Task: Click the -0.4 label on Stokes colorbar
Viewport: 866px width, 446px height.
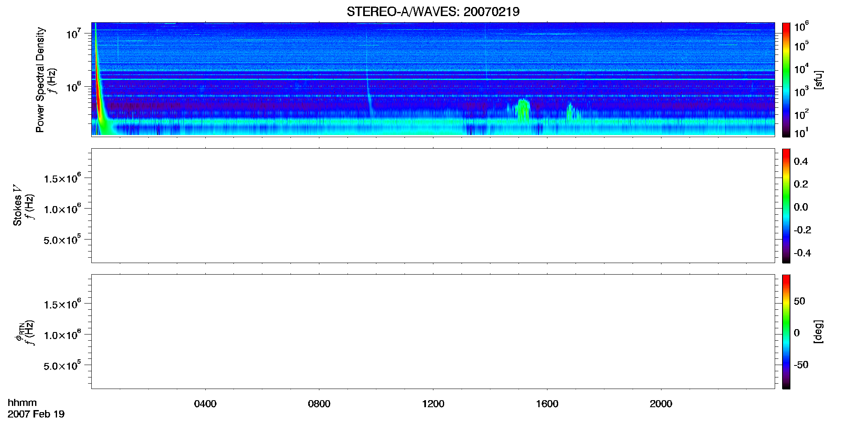Action: pos(802,253)
